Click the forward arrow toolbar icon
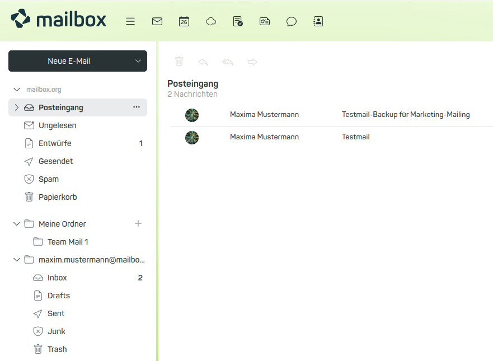The width and height of the screenshot is (493, 361). [252, 62]
